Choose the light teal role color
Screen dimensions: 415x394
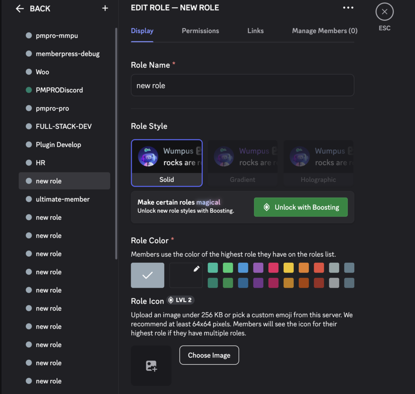213,268
